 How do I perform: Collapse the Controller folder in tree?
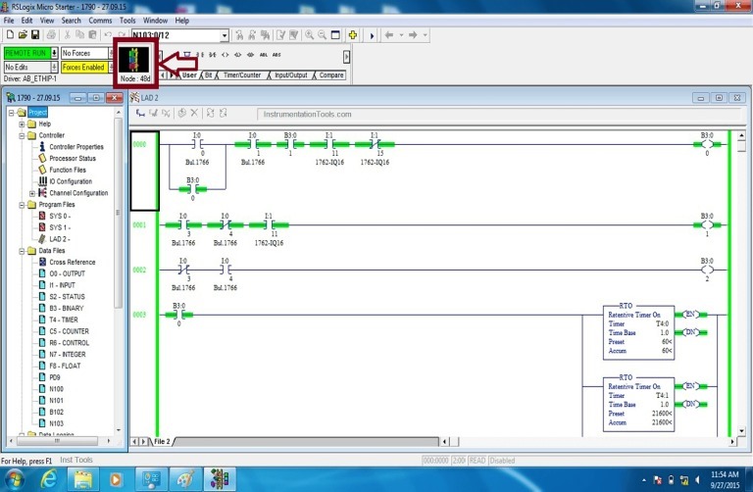click(21, 135)
